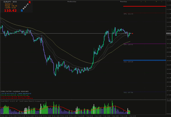Viewport: 171px width, 117px height.
Task: Click the Candle 14:28 countdown text
Action: [x=10, y=8]
